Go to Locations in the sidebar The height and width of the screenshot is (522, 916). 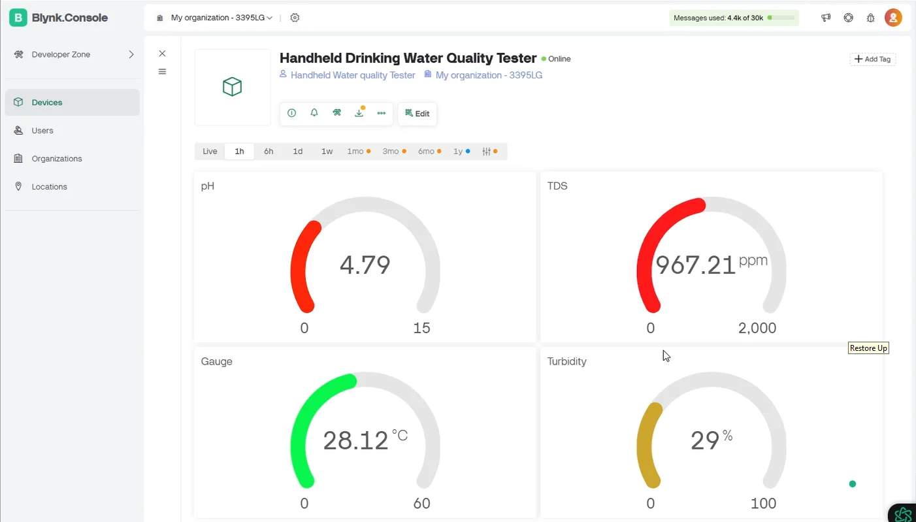tap(73, 187)
